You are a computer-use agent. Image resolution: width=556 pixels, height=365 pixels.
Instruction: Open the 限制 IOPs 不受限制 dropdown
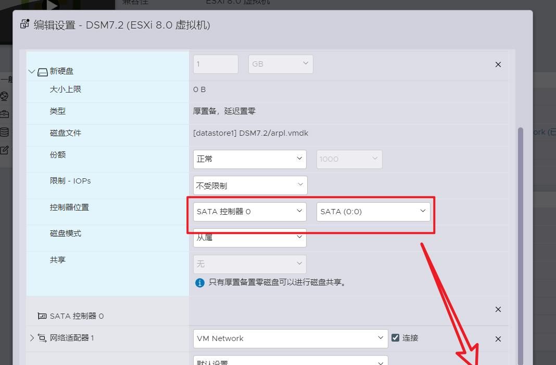[250, 186]
